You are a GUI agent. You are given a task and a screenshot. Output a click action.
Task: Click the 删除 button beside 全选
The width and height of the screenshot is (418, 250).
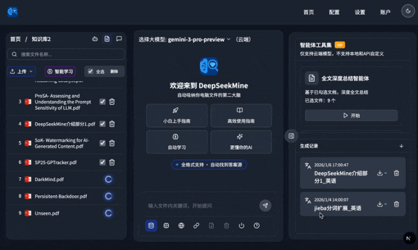[114, 72]
